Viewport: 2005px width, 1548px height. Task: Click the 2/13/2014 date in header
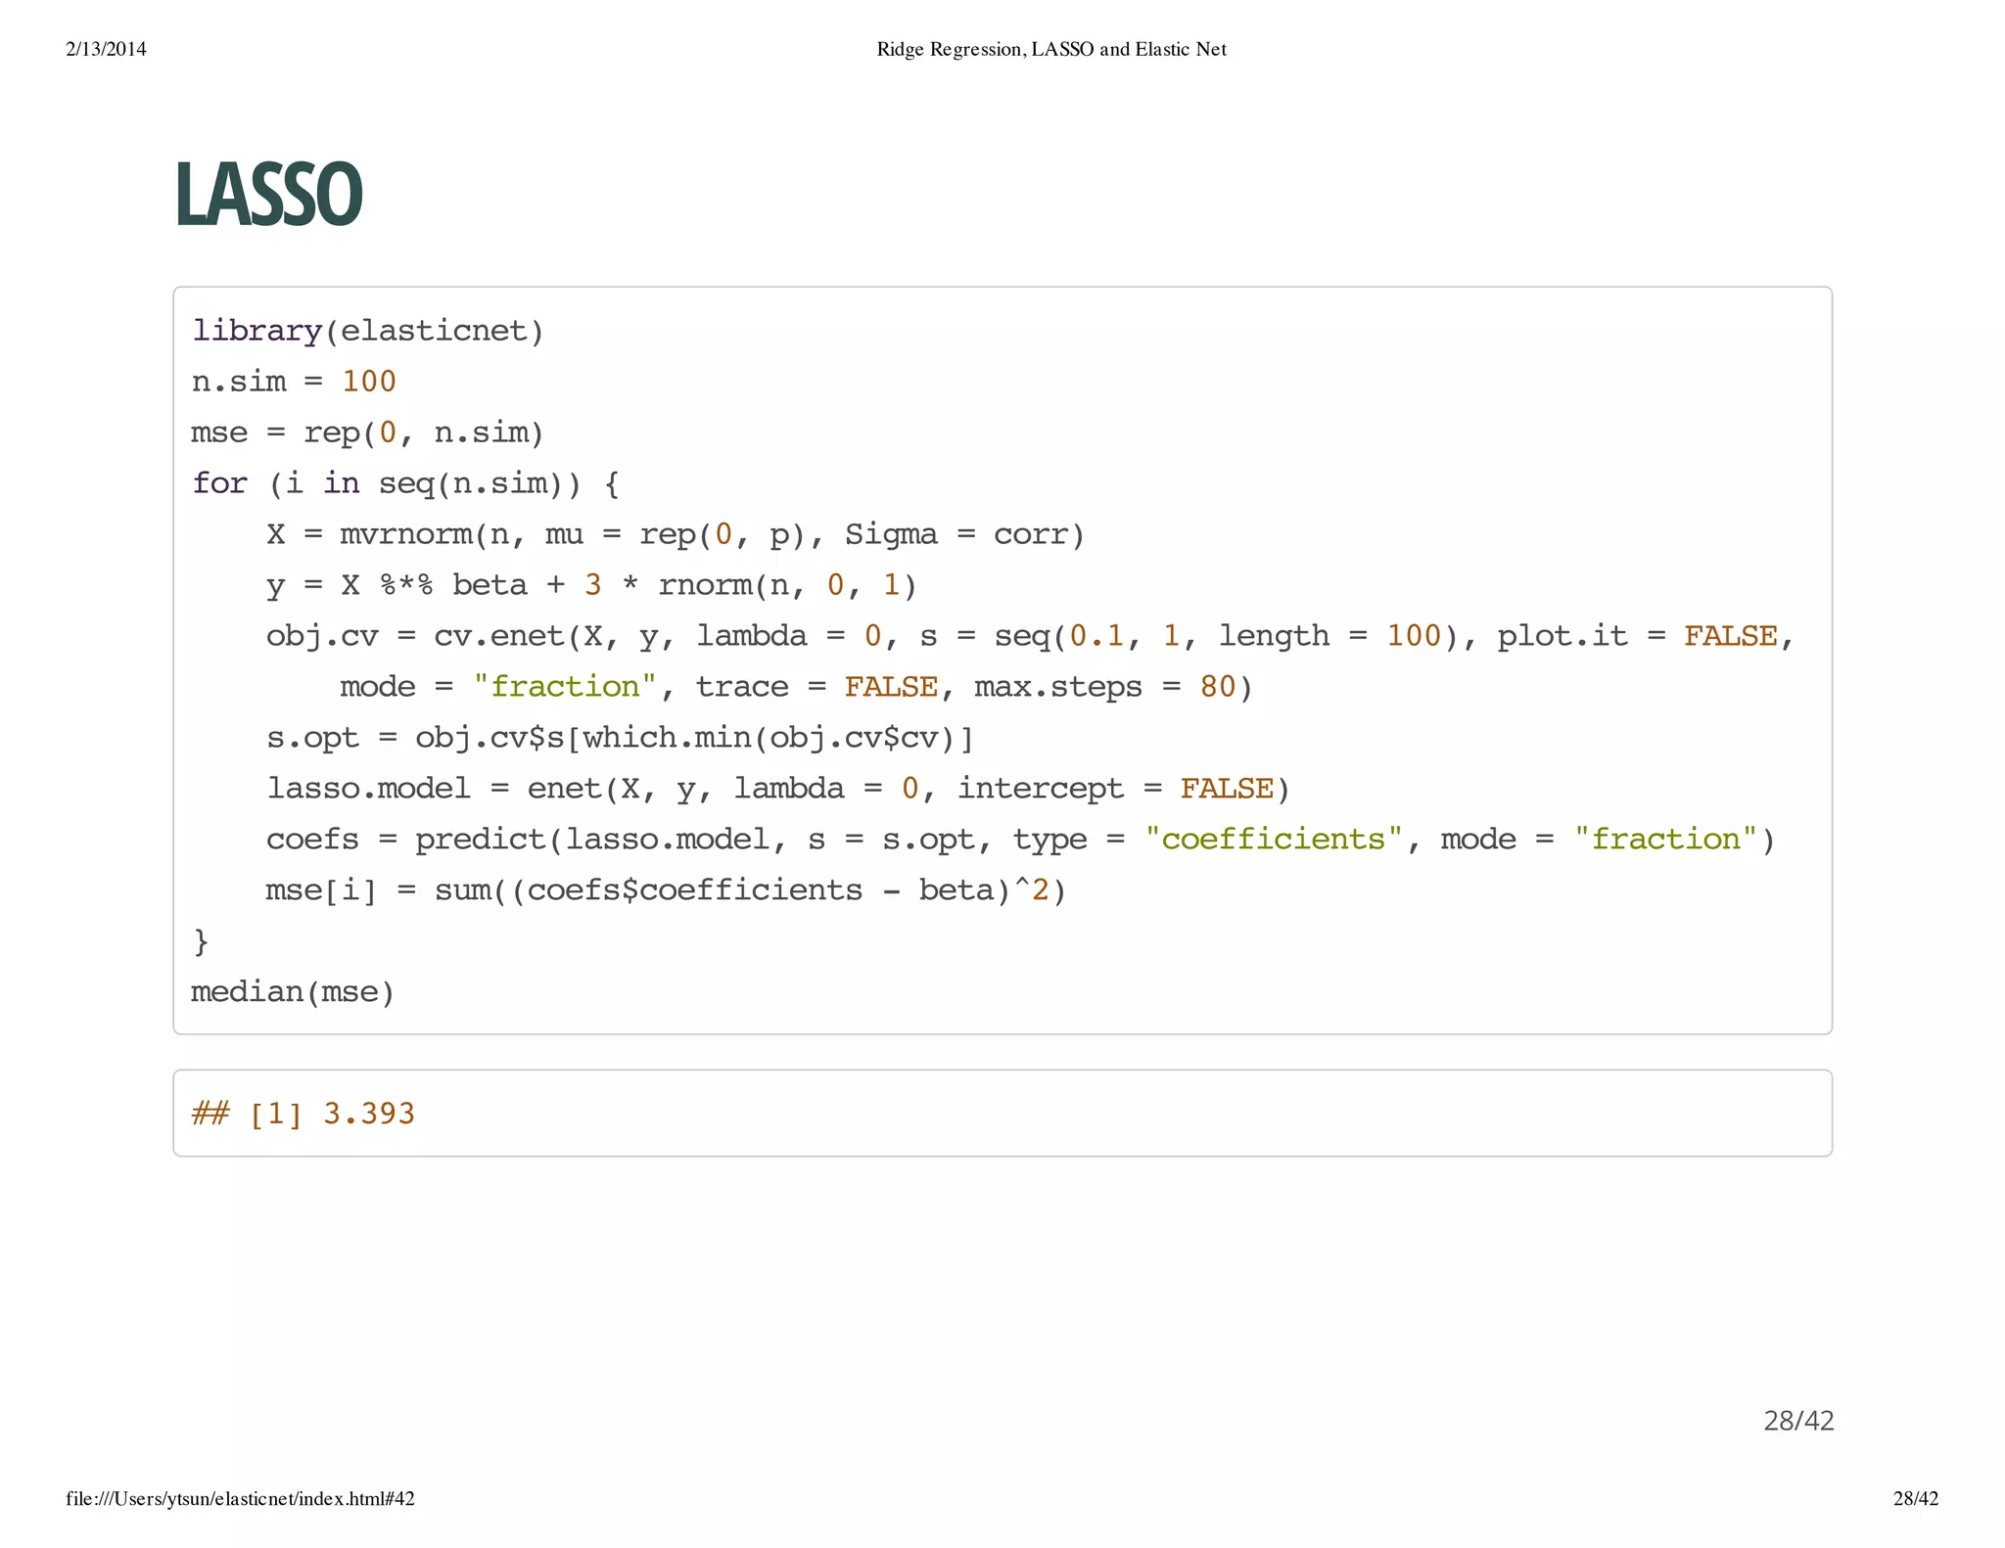point(107,49)
